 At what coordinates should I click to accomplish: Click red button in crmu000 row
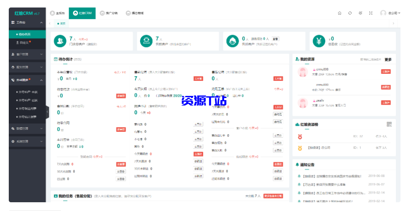[x=386, y=87]
